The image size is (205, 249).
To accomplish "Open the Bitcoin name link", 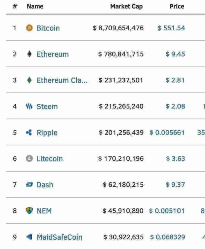I will [x=48, y=28].
